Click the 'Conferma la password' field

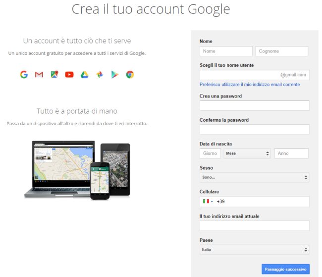tap(255, 130)
